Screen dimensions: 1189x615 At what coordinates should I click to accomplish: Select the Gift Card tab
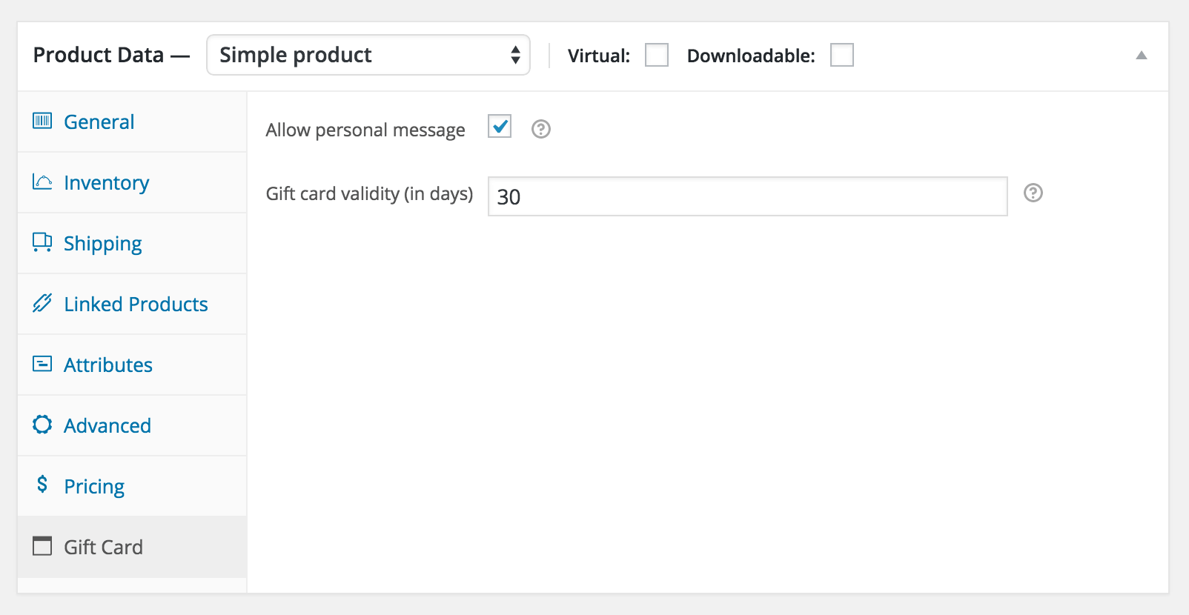(x=132, y=547)
